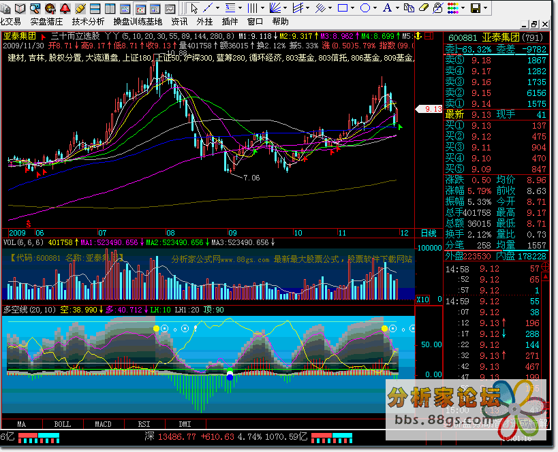Switch to the MACD indicator tab
Screen dimensions: 558x452
click(x=103, y=424)
